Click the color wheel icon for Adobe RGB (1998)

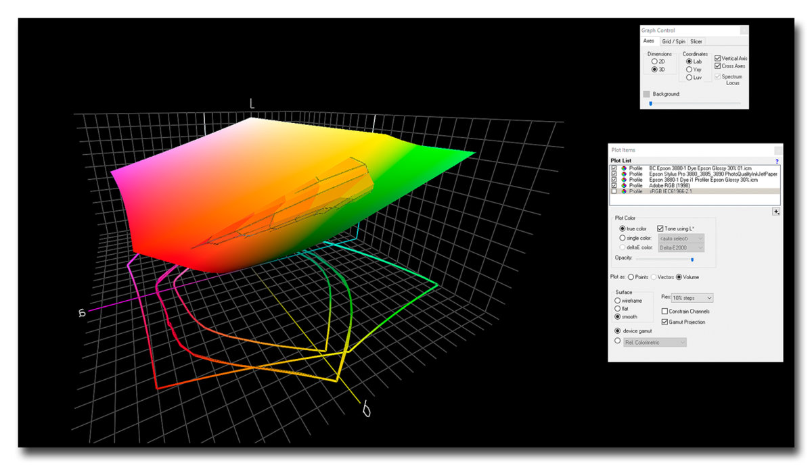(623, 185)
